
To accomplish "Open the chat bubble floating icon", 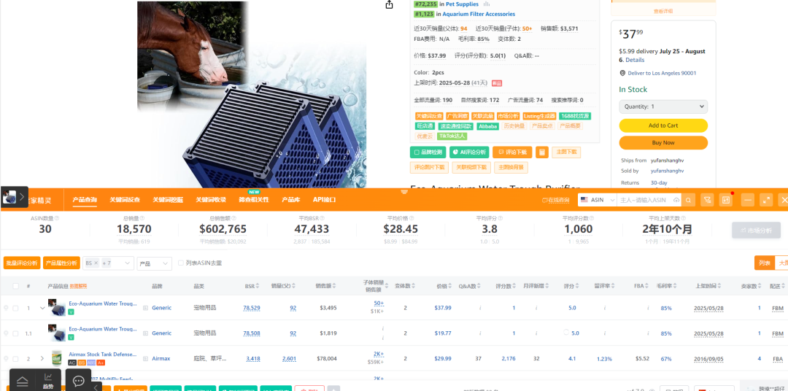I will pyautogui.click(x=78, y=381).
